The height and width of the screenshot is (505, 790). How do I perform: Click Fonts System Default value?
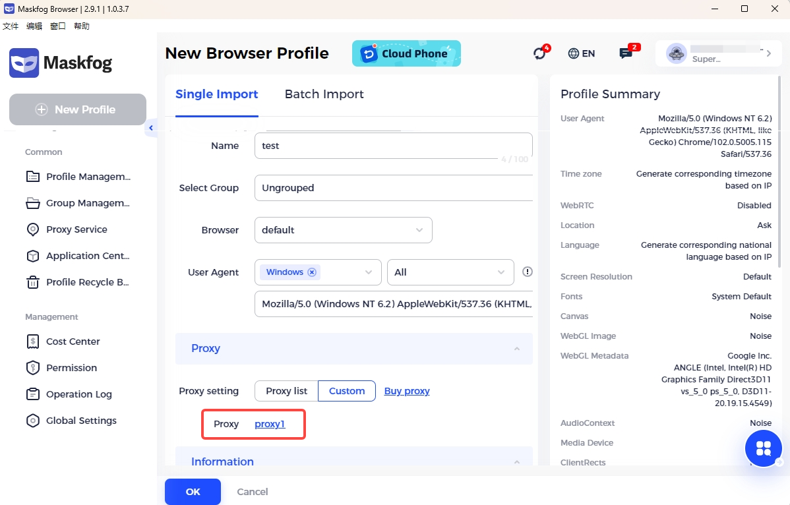click(741, 297)
